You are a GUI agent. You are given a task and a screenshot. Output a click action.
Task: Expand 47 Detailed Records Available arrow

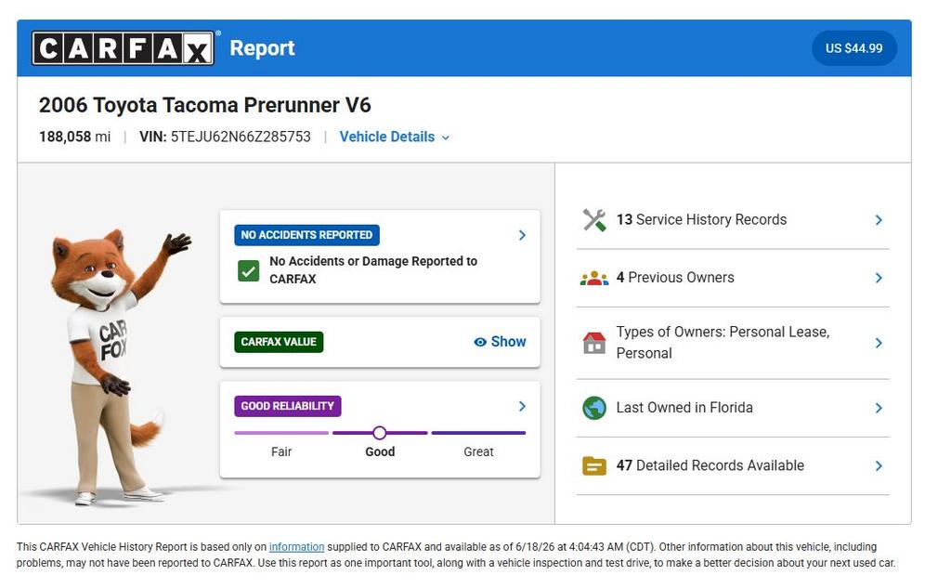(879, 466)
